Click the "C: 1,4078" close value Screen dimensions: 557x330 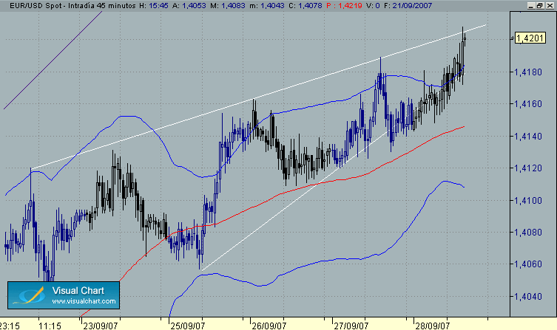(305, 6)
